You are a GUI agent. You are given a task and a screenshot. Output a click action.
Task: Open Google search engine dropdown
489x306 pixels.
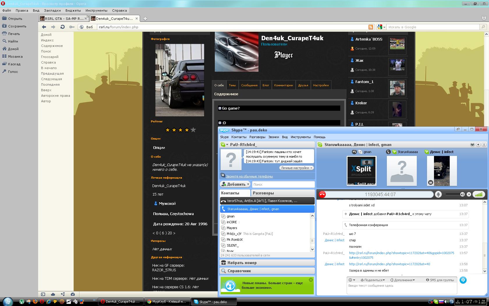[x=381, y=27]
